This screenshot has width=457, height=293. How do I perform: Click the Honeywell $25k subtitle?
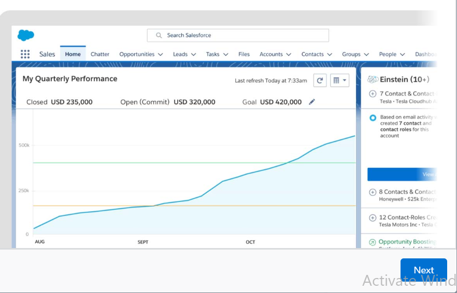click(407, 199)
